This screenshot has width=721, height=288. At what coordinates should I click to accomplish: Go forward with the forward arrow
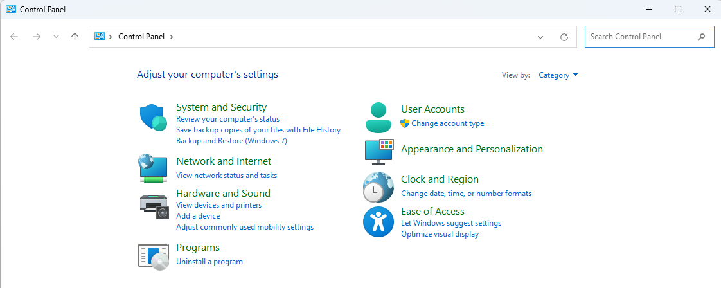pos(37,37)
